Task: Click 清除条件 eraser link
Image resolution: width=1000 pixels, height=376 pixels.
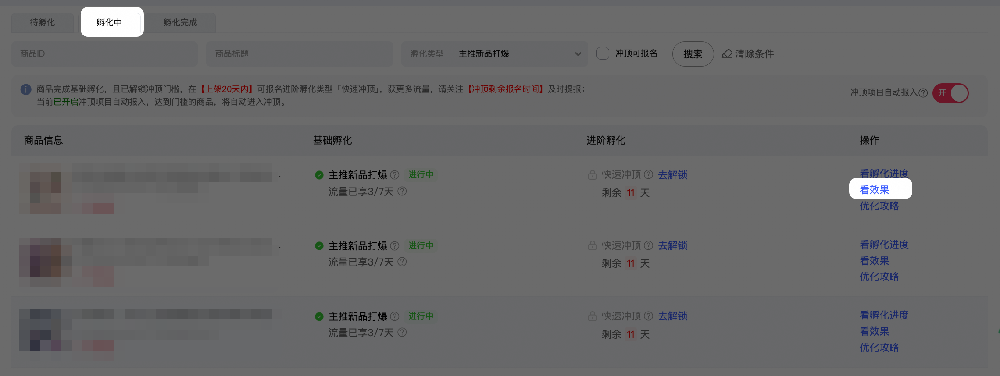Action: tap(748, 54)
